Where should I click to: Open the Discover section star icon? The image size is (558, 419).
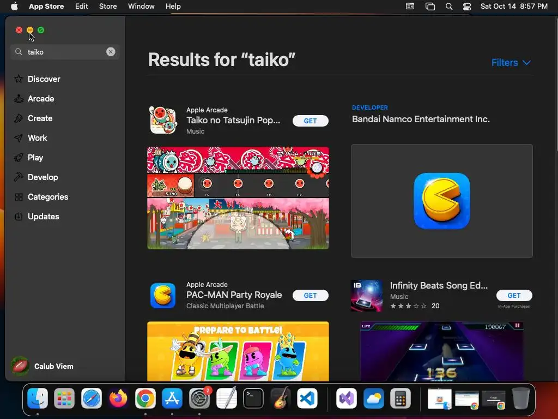click(x=19, y=79)
